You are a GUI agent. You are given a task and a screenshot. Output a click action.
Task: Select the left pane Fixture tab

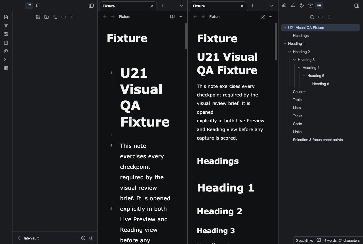128,6
